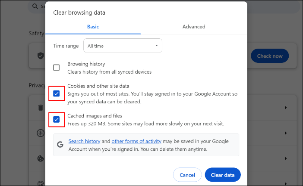The height and width of the screenshot is (186, 303).
Task: Click the cookie icon in Privacy list
Action: (41, 158)
